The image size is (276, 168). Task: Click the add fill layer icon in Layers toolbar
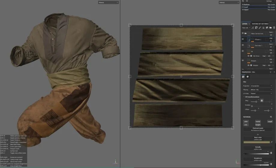(x=263, y=28)
